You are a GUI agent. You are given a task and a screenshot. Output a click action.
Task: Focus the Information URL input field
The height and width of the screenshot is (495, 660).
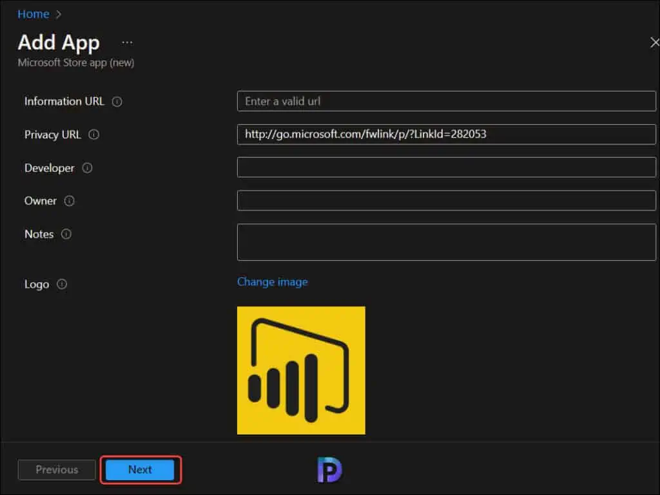click(446, 101)
